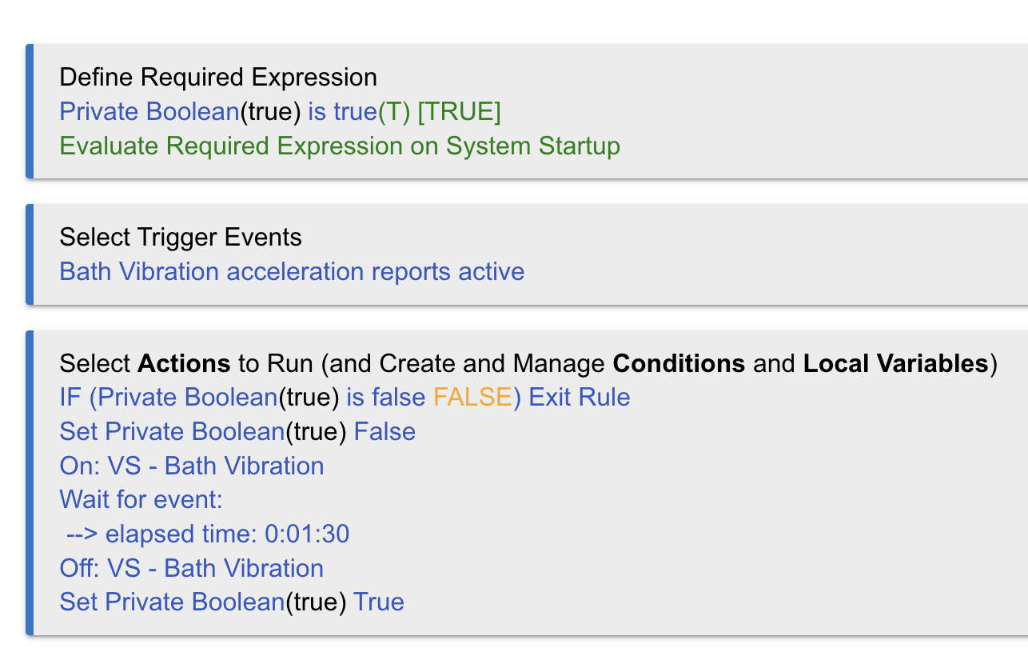Select Off: VS - Bath Vibration action
The height and width of the screenshot is (656, 1028).
click(191, 569)
